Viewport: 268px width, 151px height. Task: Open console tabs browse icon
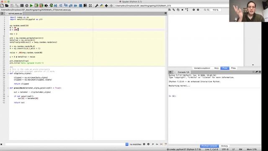[170, 72]
